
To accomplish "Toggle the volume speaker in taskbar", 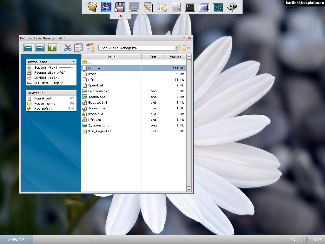I will coord(304,240).
